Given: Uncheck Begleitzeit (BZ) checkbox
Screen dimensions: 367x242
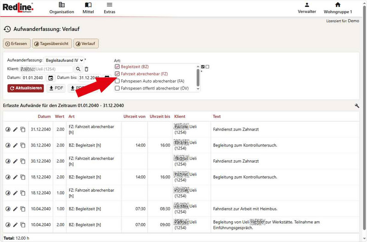Looking at the screenshot, I should pyautogui.click(x=117, y=67).
